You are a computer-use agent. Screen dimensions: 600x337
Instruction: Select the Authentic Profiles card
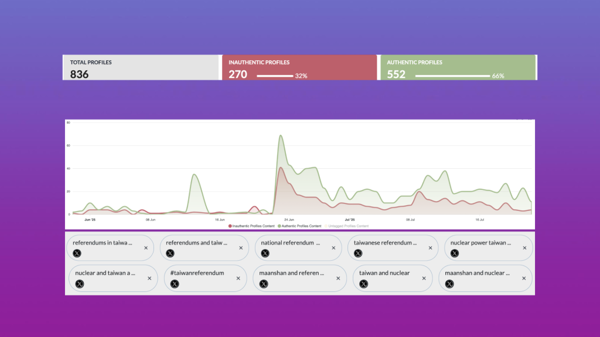pos(458,67)
